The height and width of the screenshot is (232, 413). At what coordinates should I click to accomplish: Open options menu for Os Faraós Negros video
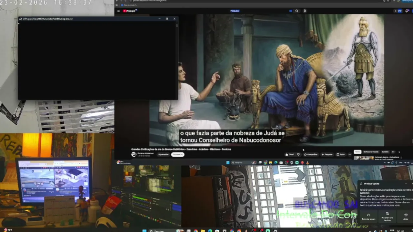click(401, 158)
